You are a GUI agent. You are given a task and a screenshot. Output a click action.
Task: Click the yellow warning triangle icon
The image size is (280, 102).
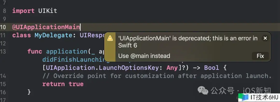pyautogui.click(x=110, y=38)
